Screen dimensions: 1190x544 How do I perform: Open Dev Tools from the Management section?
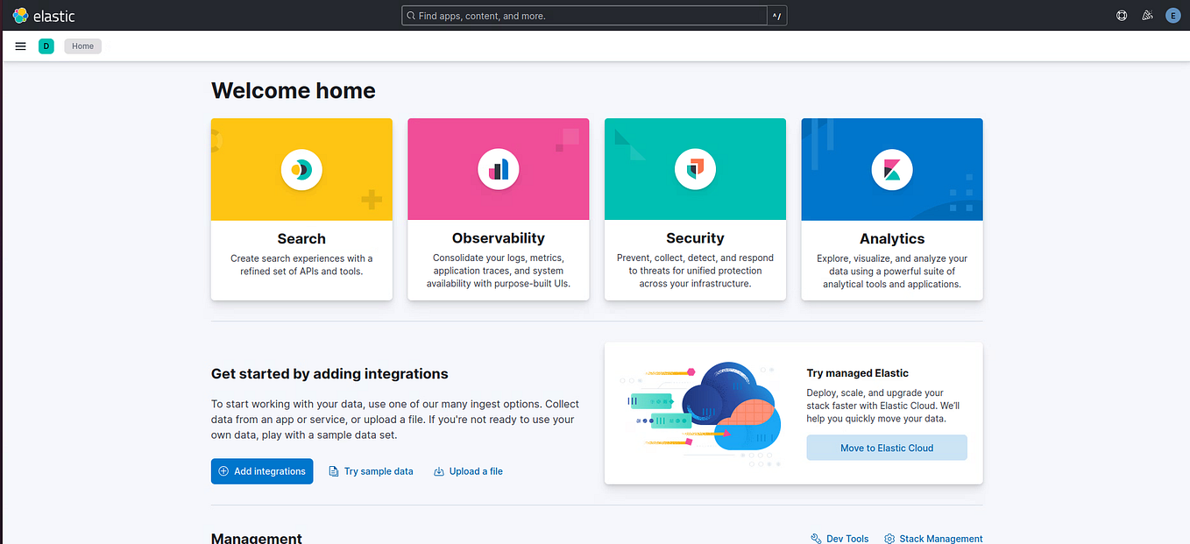[x=839, y=538]
